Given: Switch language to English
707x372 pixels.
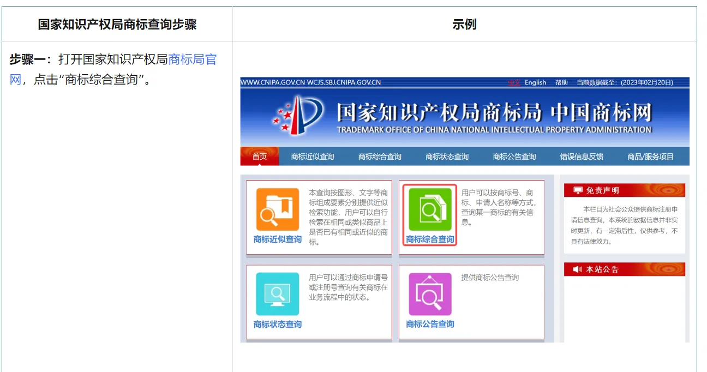Looking at the screenshot, I should pyautogui.click(x=535, y=82).
